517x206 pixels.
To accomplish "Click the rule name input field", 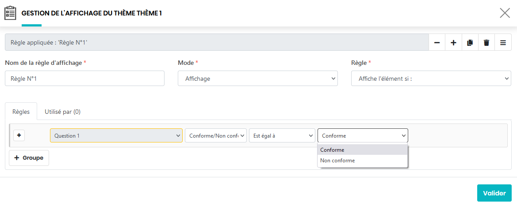I will click(84, 79).
